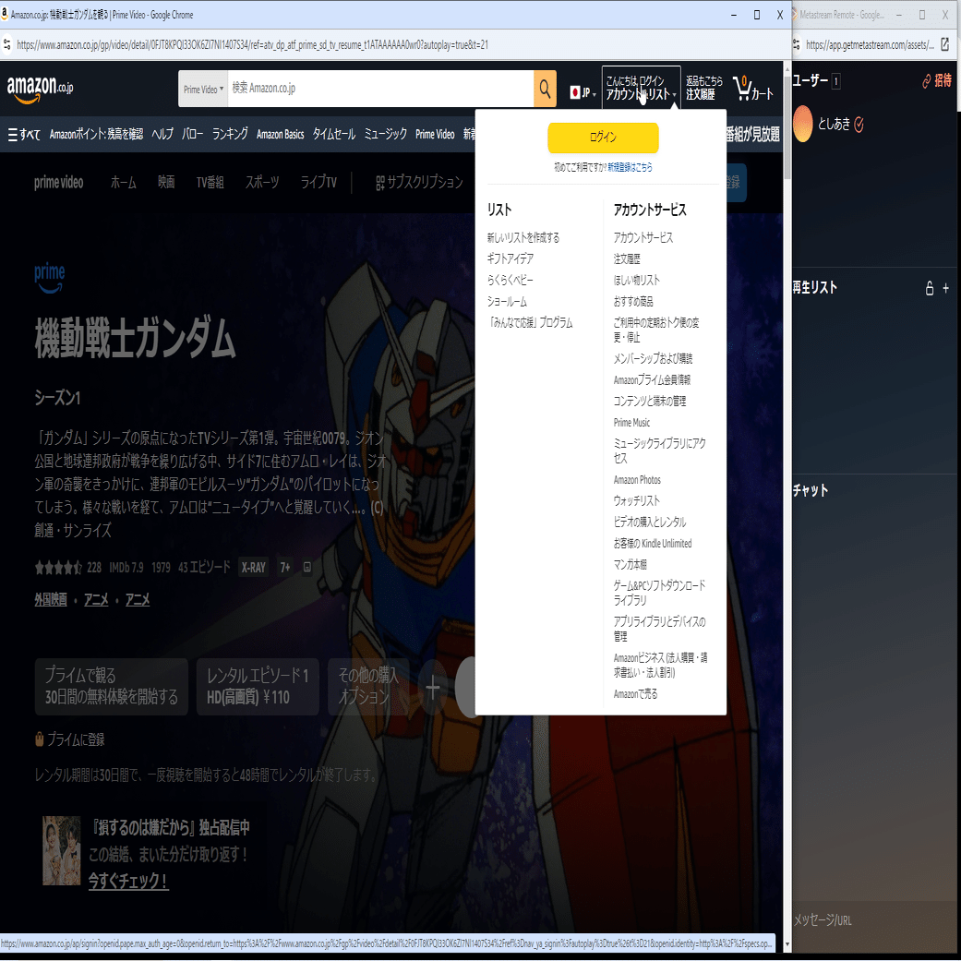Select ほしい物リスト in account services
961x961 pixels.
pyautogui.click(x=637, y=280)
